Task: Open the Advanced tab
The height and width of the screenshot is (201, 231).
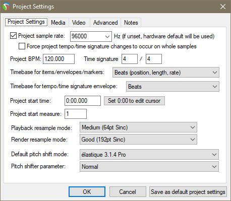Action: [105, 23]
